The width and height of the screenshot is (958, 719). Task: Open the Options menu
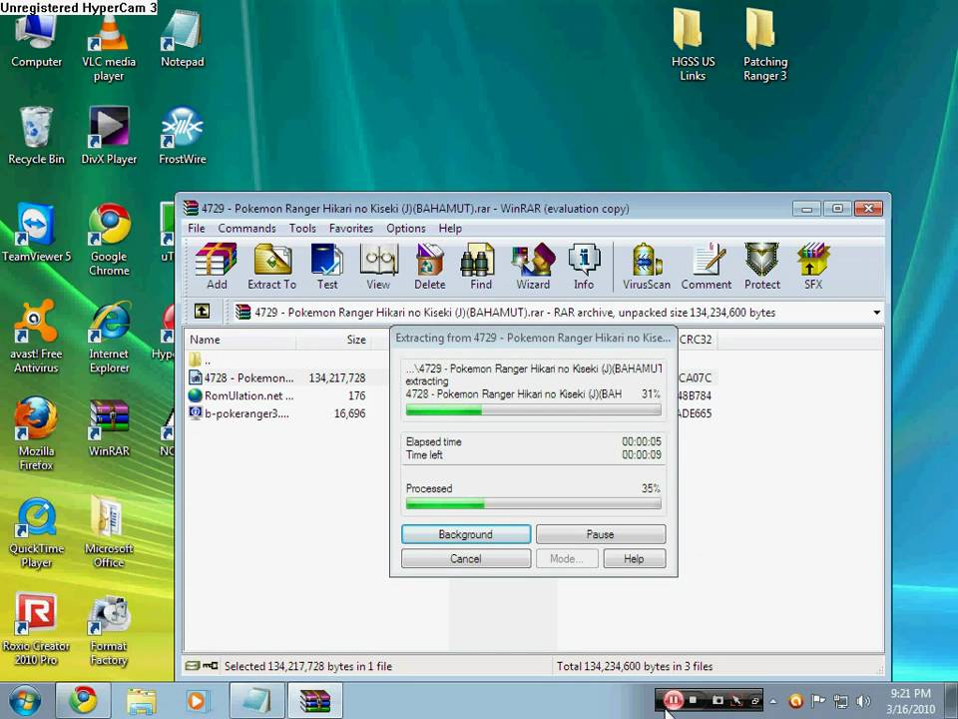pyautogui.click(x=406, y=228)
